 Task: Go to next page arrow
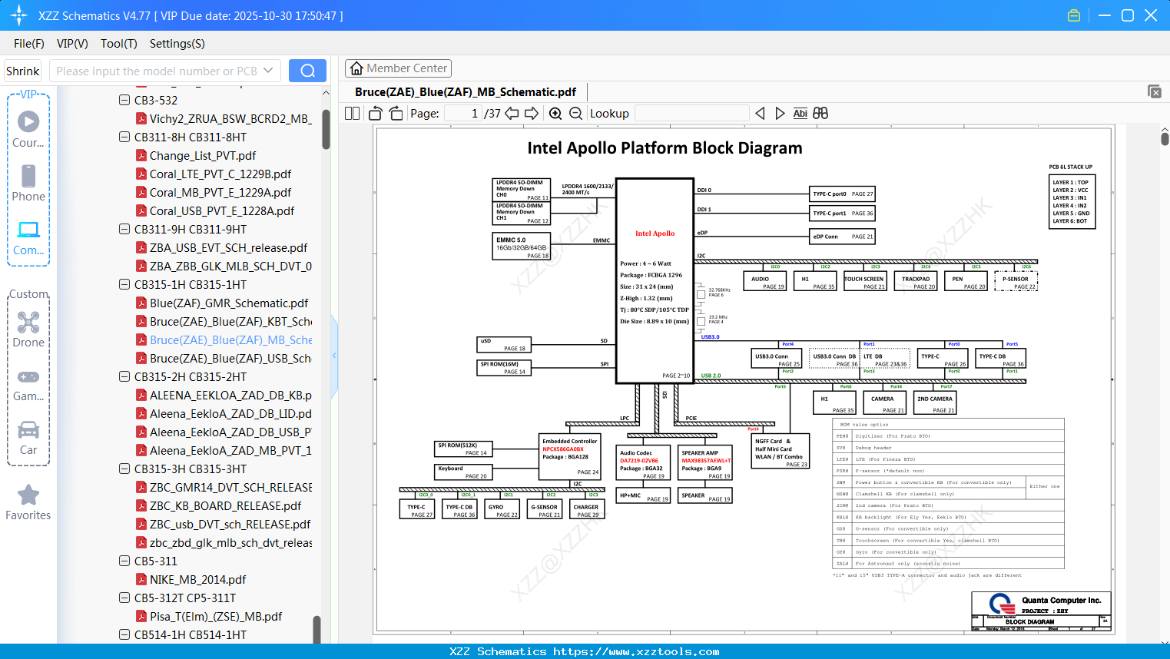click(x=532, y=114)
